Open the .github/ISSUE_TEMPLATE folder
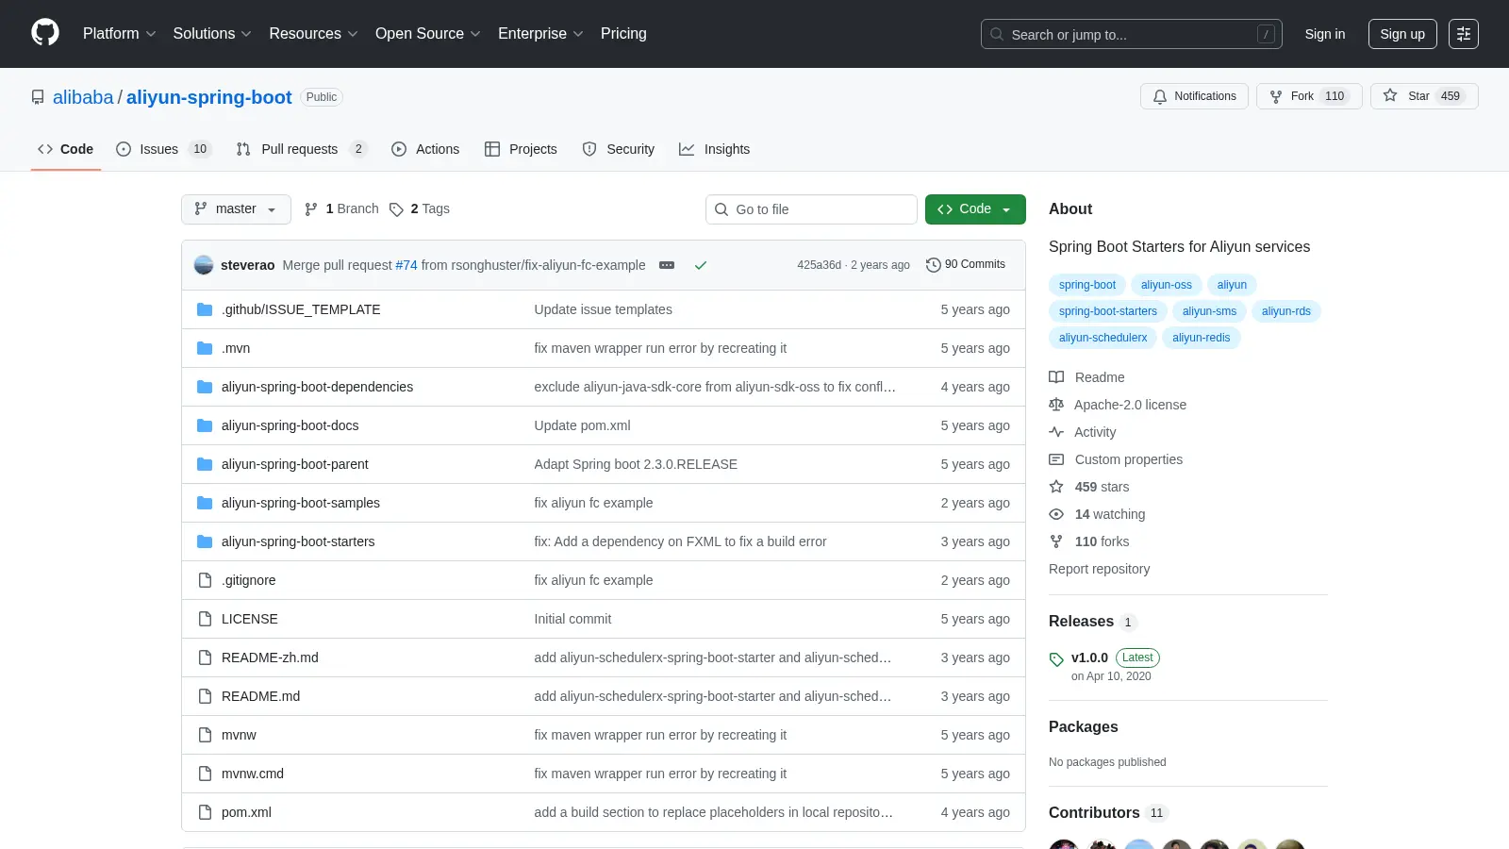Screen dimensions: 1509x849 tap(301, 309)
